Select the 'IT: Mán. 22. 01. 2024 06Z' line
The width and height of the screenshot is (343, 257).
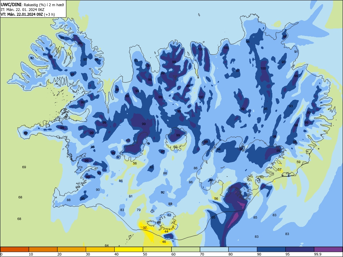point(23,10)
